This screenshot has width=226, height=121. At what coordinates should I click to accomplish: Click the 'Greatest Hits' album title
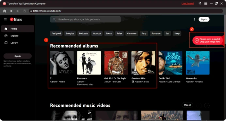(138, 78)
